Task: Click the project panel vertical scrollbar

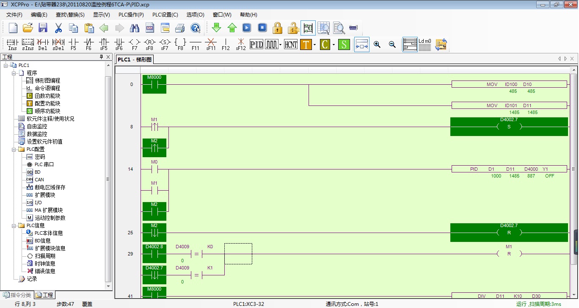Action: (x=108, y=178)
